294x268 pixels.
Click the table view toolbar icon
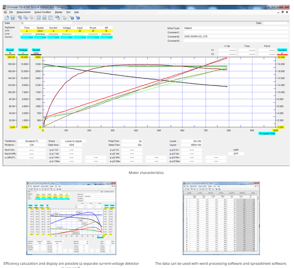(50, 18)
